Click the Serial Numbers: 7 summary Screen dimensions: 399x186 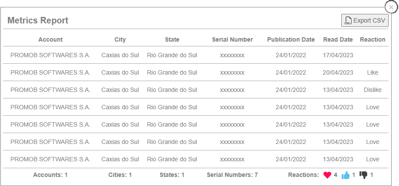click(x=232, y=175)
